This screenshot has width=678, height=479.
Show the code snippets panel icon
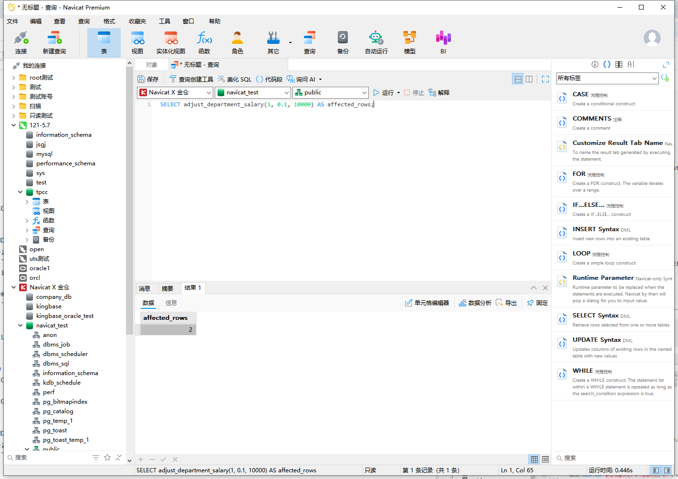click(607, 64)
